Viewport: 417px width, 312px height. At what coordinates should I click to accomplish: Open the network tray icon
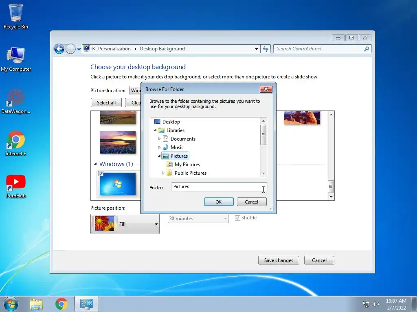(x=366, y=304)
